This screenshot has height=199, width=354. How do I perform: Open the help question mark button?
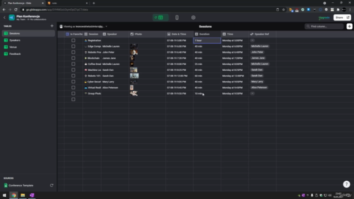347,184
